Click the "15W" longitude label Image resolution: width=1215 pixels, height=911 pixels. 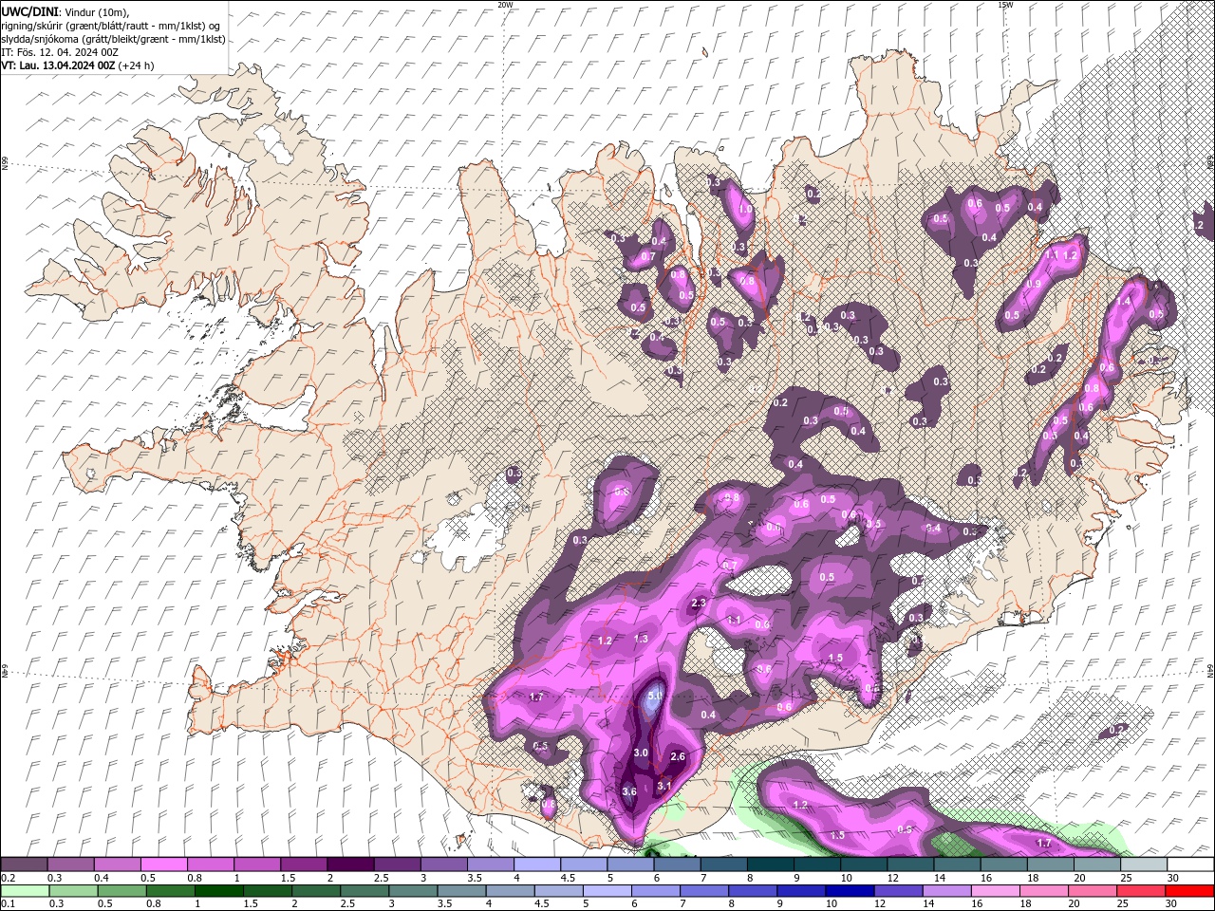coord(1005,5)
